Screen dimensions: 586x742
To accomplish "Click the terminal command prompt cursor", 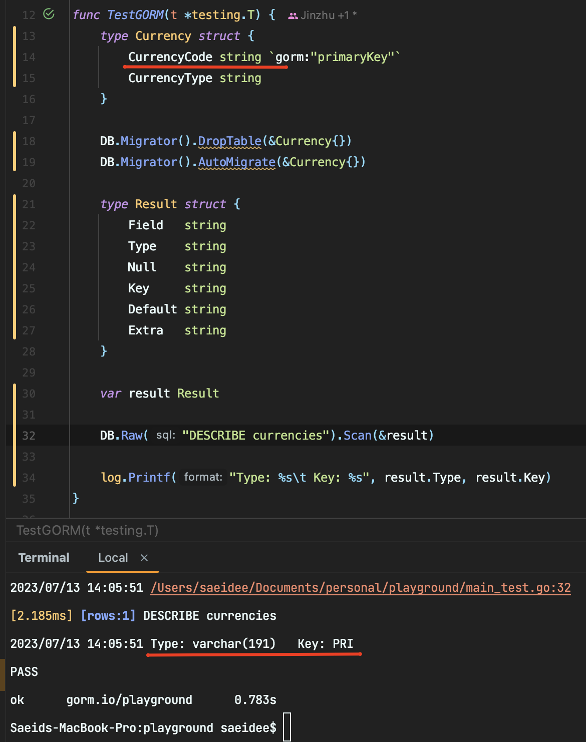I will (x=288, y=727).
